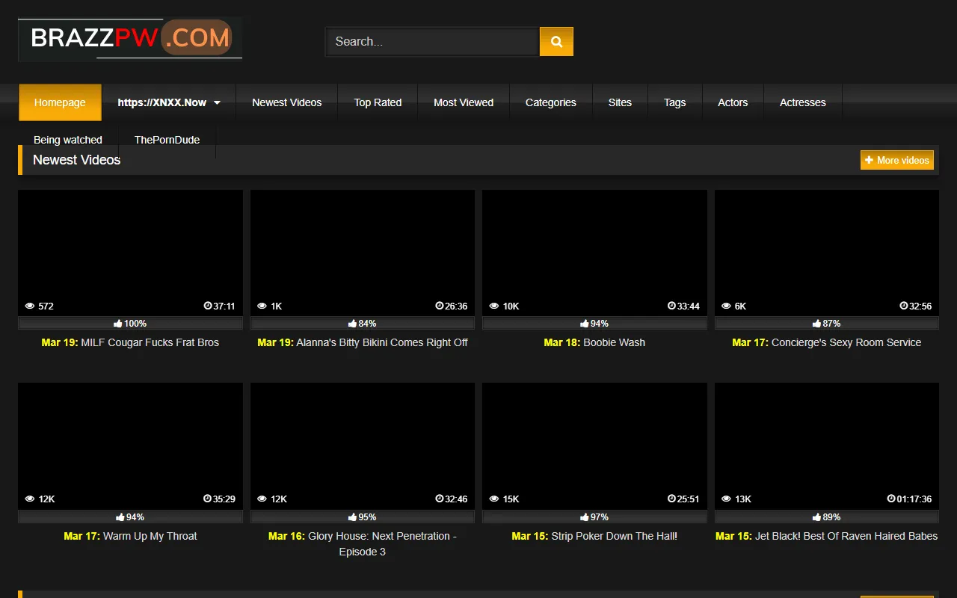957x598 pixels.
Task: Click the eye icon showing 15K views
Action: [493, 499]
